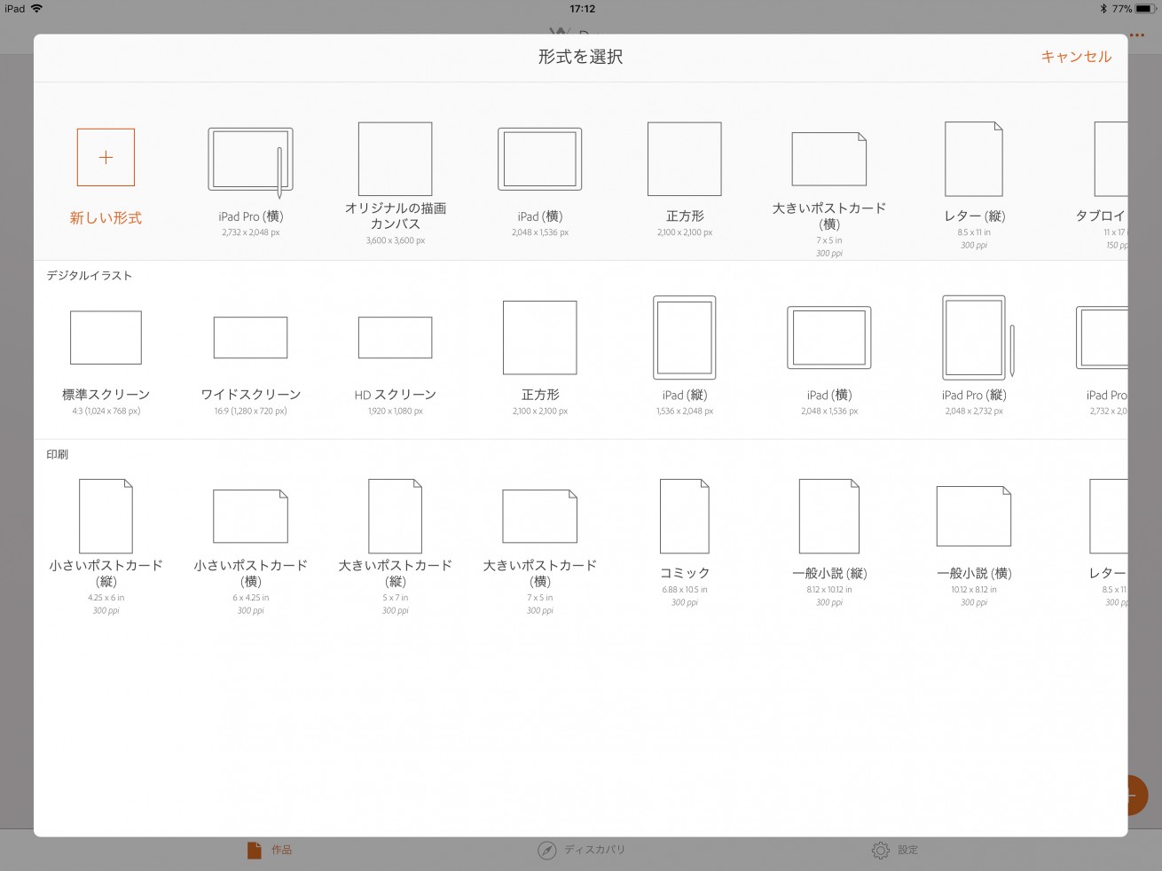Tap the orange plus floating button

(1138, 795)
